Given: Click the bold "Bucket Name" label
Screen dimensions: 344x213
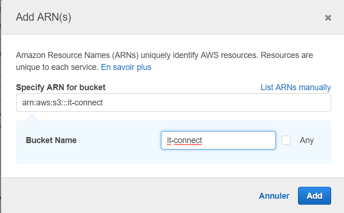Looking at the screenshot, I should pos(51,140).
